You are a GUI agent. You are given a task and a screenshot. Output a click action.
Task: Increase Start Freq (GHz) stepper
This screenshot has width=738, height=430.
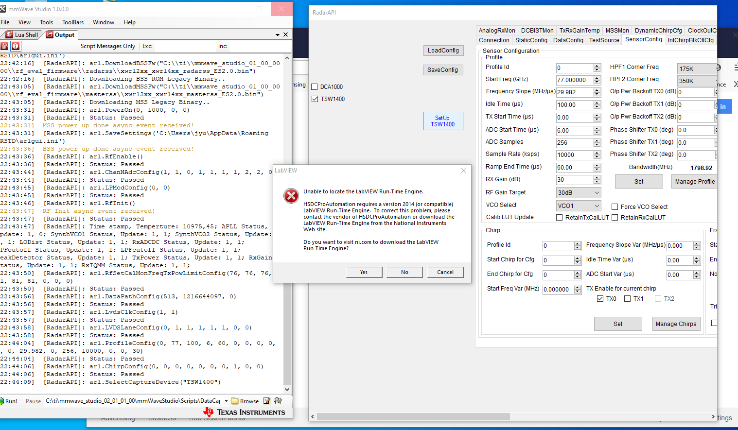[x=597, y=78]
